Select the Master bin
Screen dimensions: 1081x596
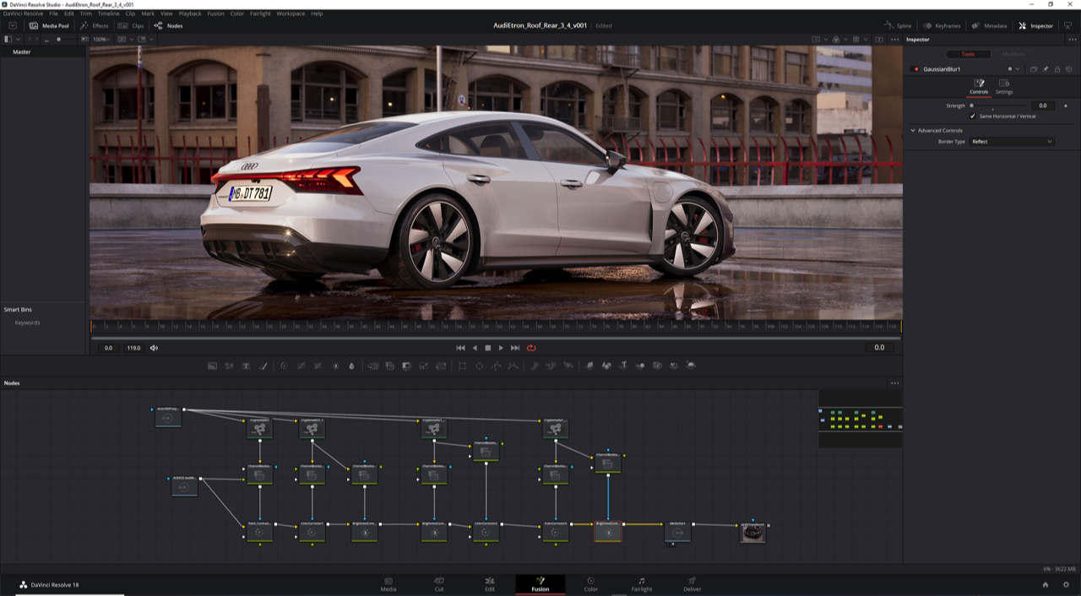point(22,52)
